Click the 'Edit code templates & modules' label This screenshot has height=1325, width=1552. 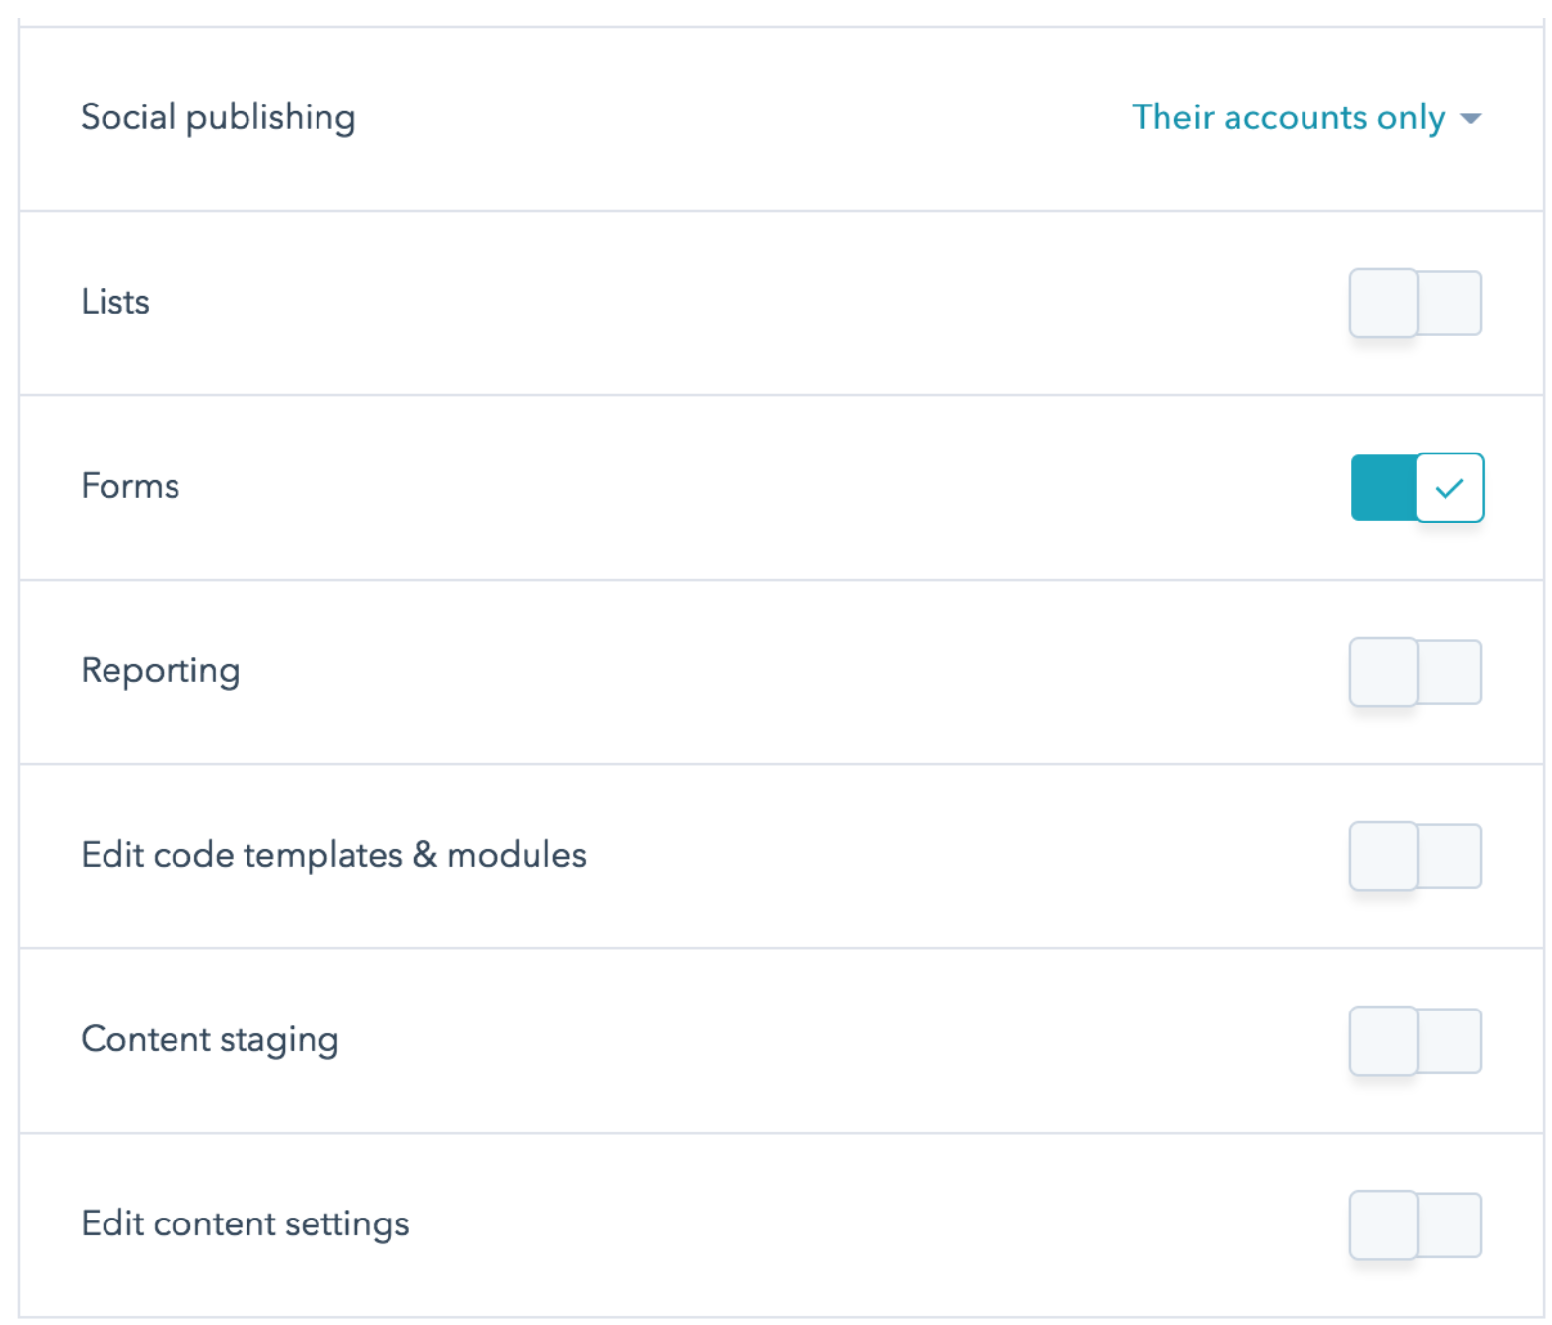[x=333, y=855]
